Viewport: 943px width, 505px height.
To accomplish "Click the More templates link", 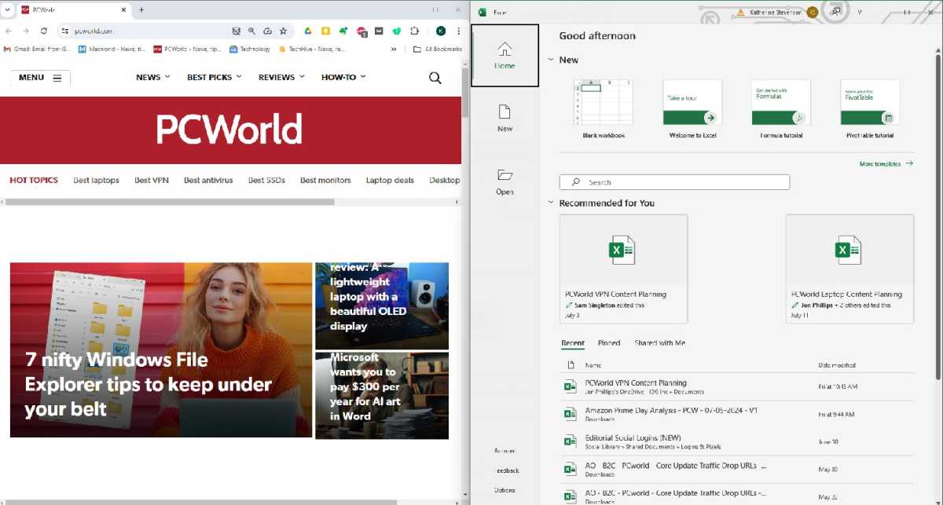I will (886, 164).
